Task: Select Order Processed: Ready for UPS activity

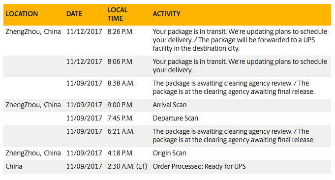Action: click(199, 166)
